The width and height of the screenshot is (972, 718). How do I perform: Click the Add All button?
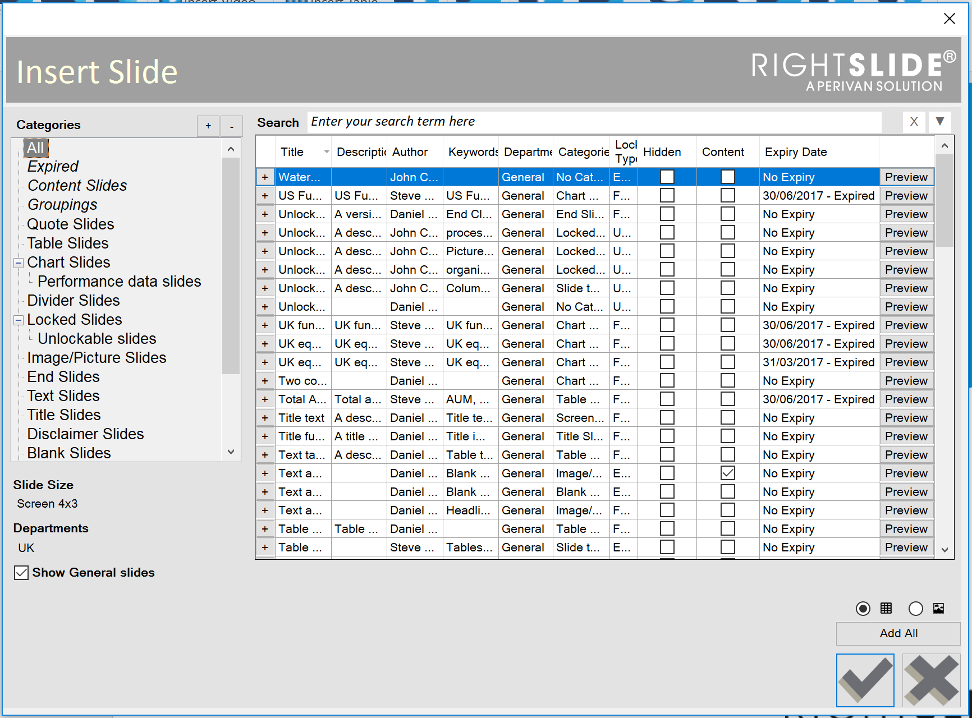click(x=898, y=633)
